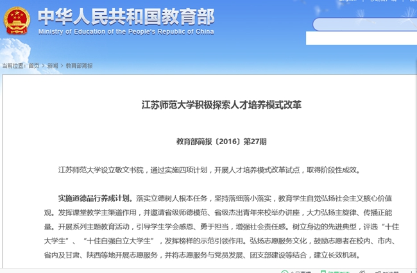The width and height of the screenshot is (417, 273).
Task: Click the Ministry of Education English subtitle
Action: click(x=126, y=31)
